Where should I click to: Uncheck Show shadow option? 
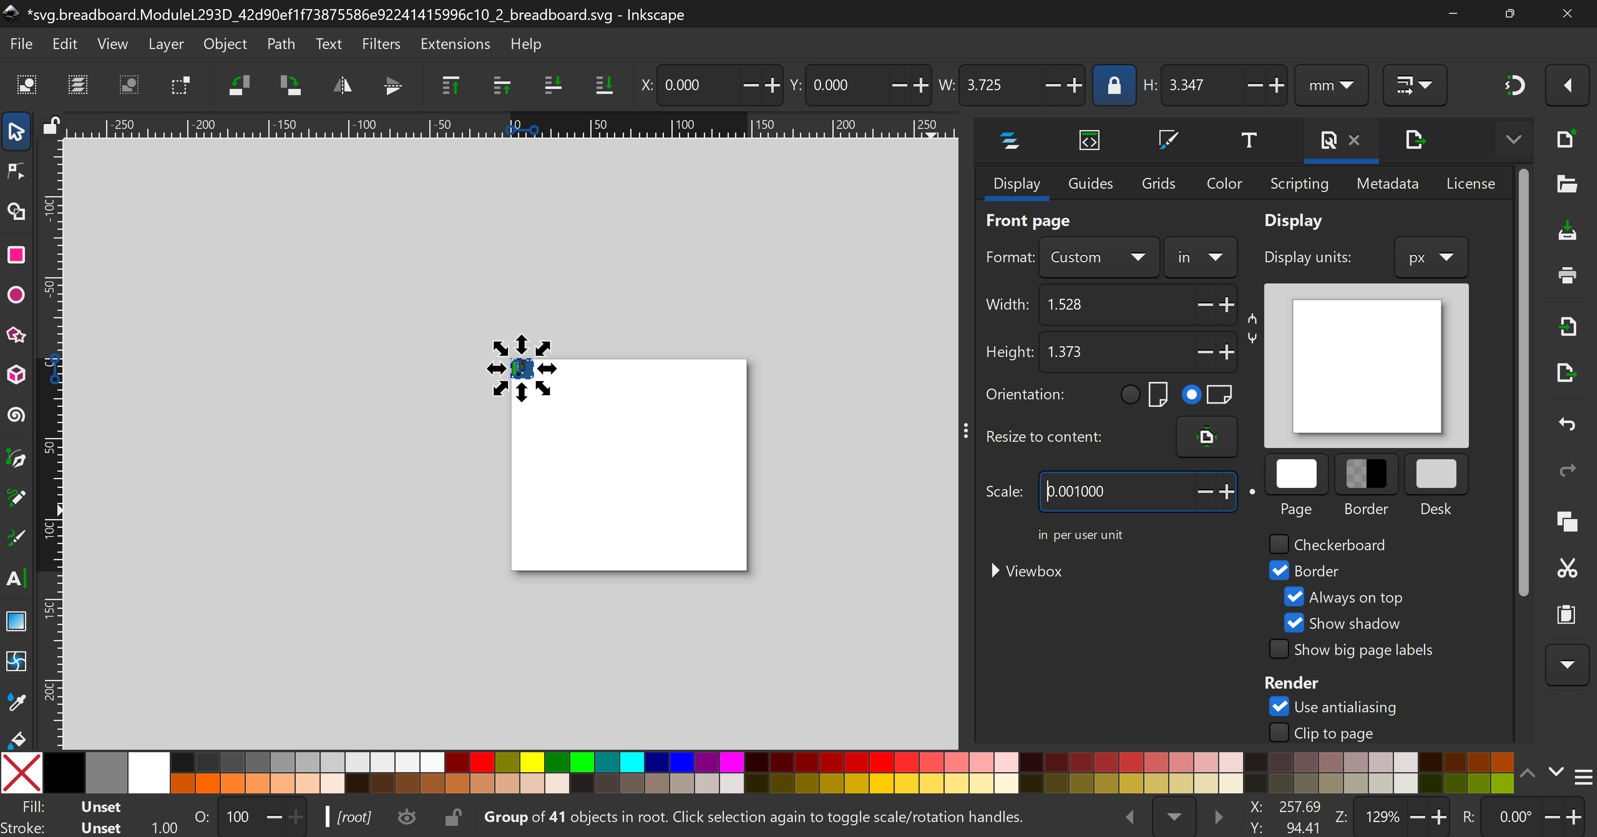1294,623
